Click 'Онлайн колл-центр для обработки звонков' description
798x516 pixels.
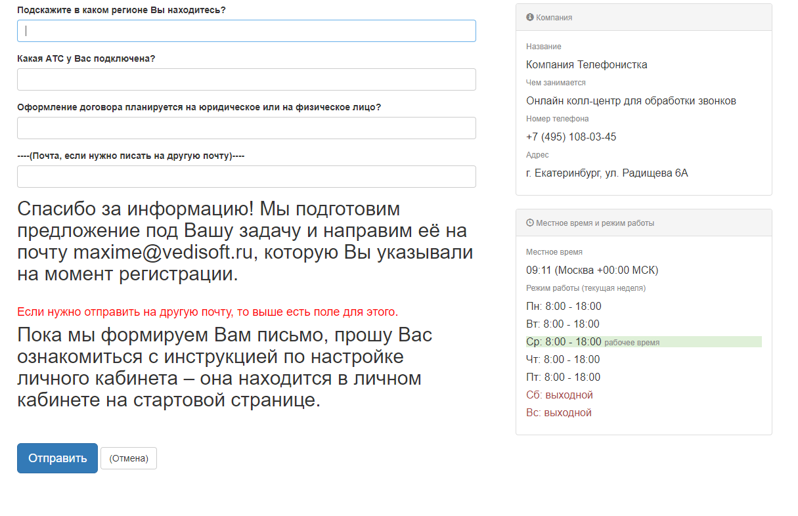click(x=631, y=101)
